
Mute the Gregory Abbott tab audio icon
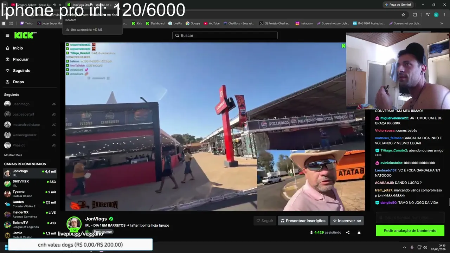(x=54, y=5)
